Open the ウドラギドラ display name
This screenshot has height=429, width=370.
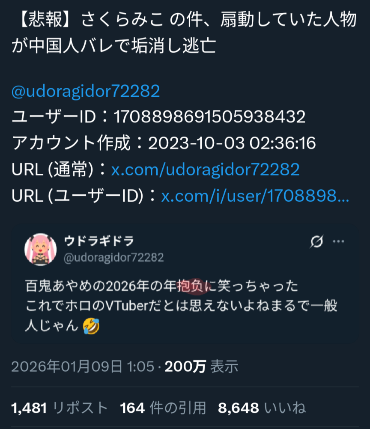99,241
